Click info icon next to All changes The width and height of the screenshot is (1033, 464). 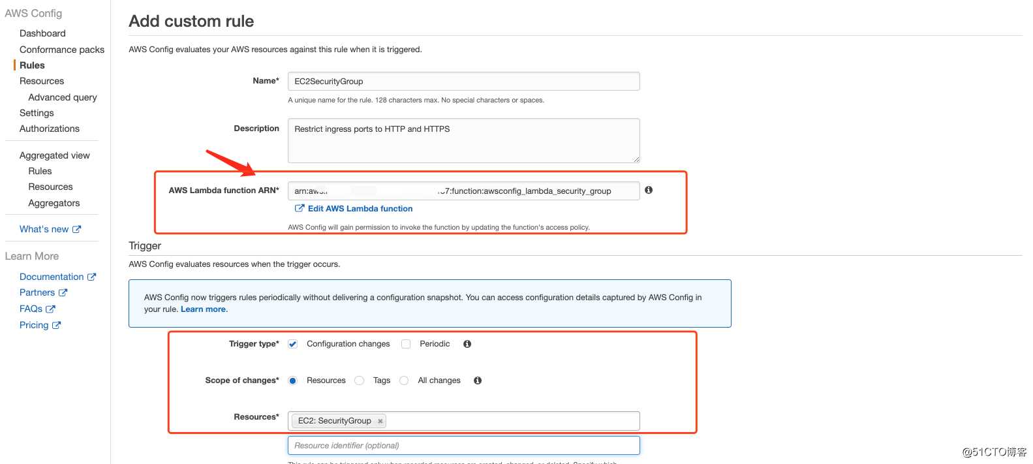coord(478,380)
